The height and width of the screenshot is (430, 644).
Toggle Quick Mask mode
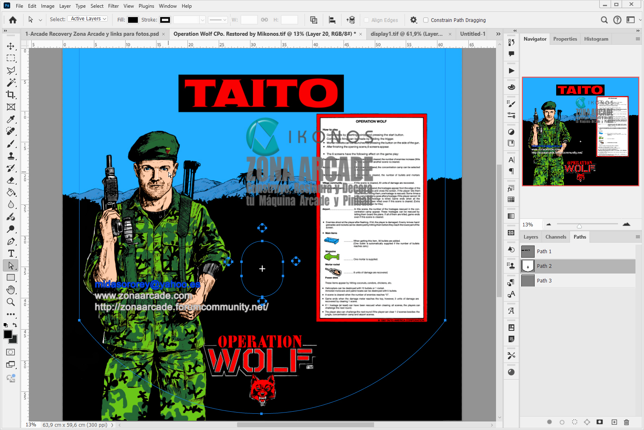pyautogui.click(x=11, y=352)
